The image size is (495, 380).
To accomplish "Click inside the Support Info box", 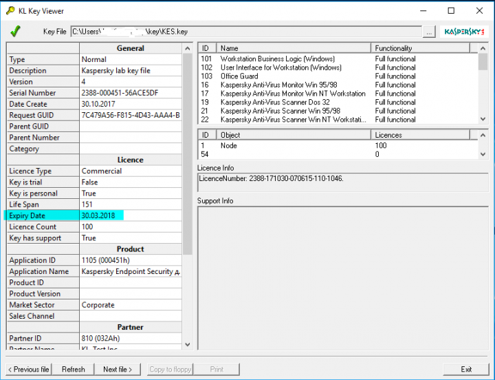I will click(x=343, y=278).
